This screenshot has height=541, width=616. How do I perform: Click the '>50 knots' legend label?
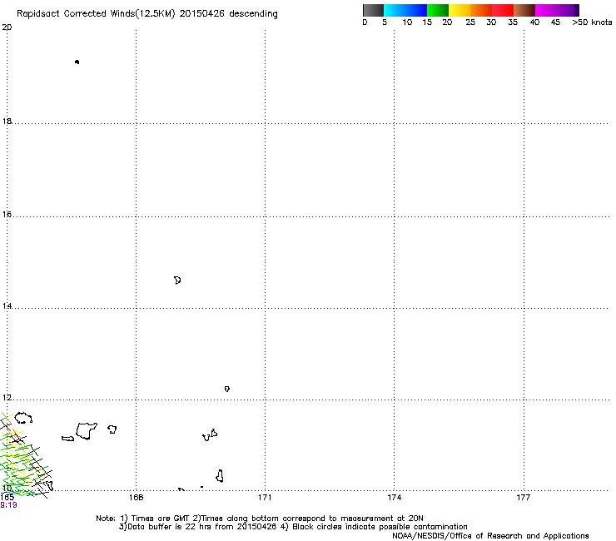[x=592, y=22]
